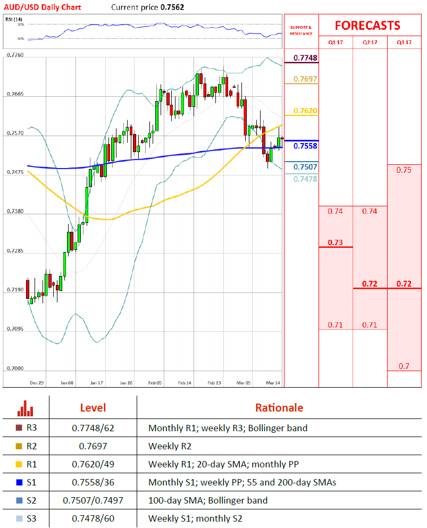The image size is (427, 528).
Task: Click the 0.7620 resistance level marker
Action: pyautogui.click(x=305, y=111)
